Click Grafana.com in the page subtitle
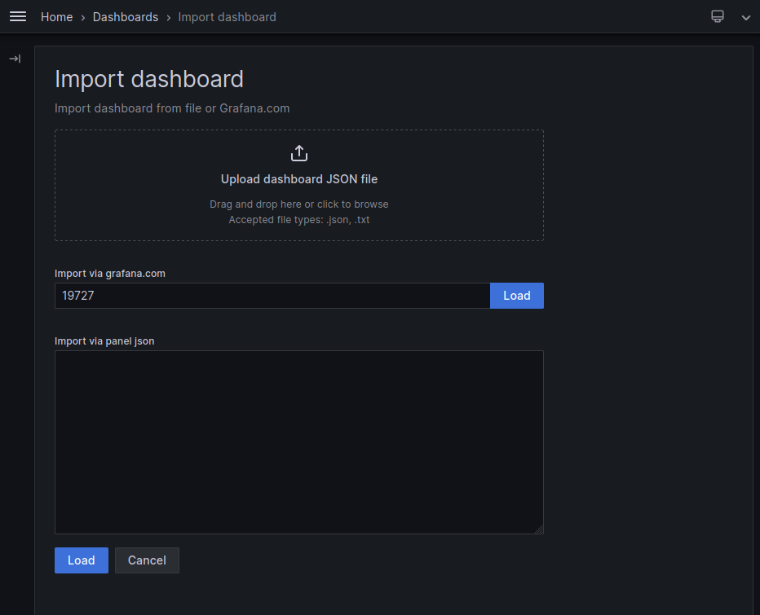The height and width of the screenshot is (615, 760). [x=254, y=108]
